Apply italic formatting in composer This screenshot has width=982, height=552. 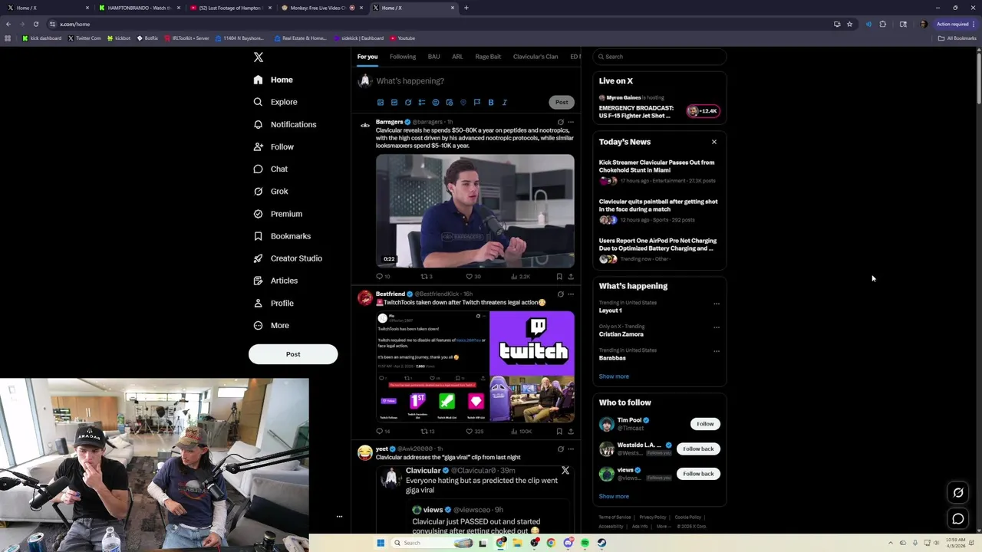pos(505,102)
